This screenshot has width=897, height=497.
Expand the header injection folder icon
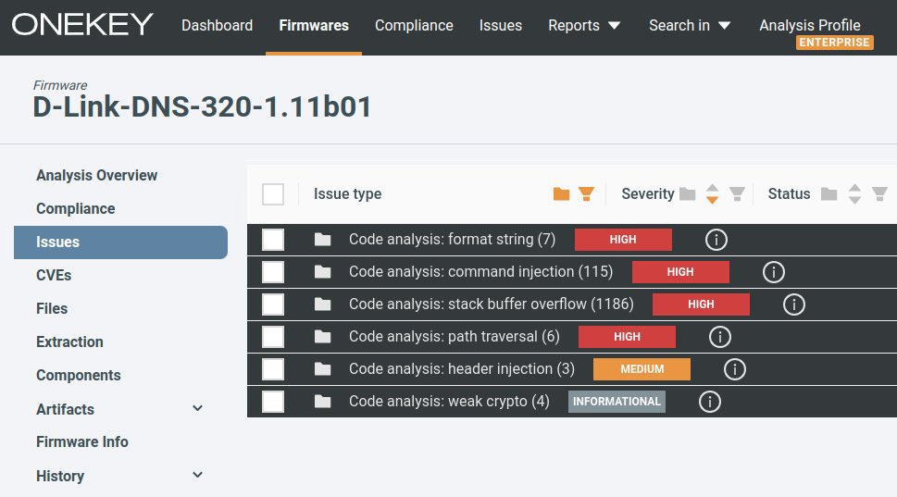click(x=323, y=369)
